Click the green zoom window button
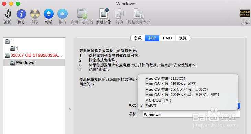Image resolution: width=251 pixels, height=134 pixels. [18, 4]
